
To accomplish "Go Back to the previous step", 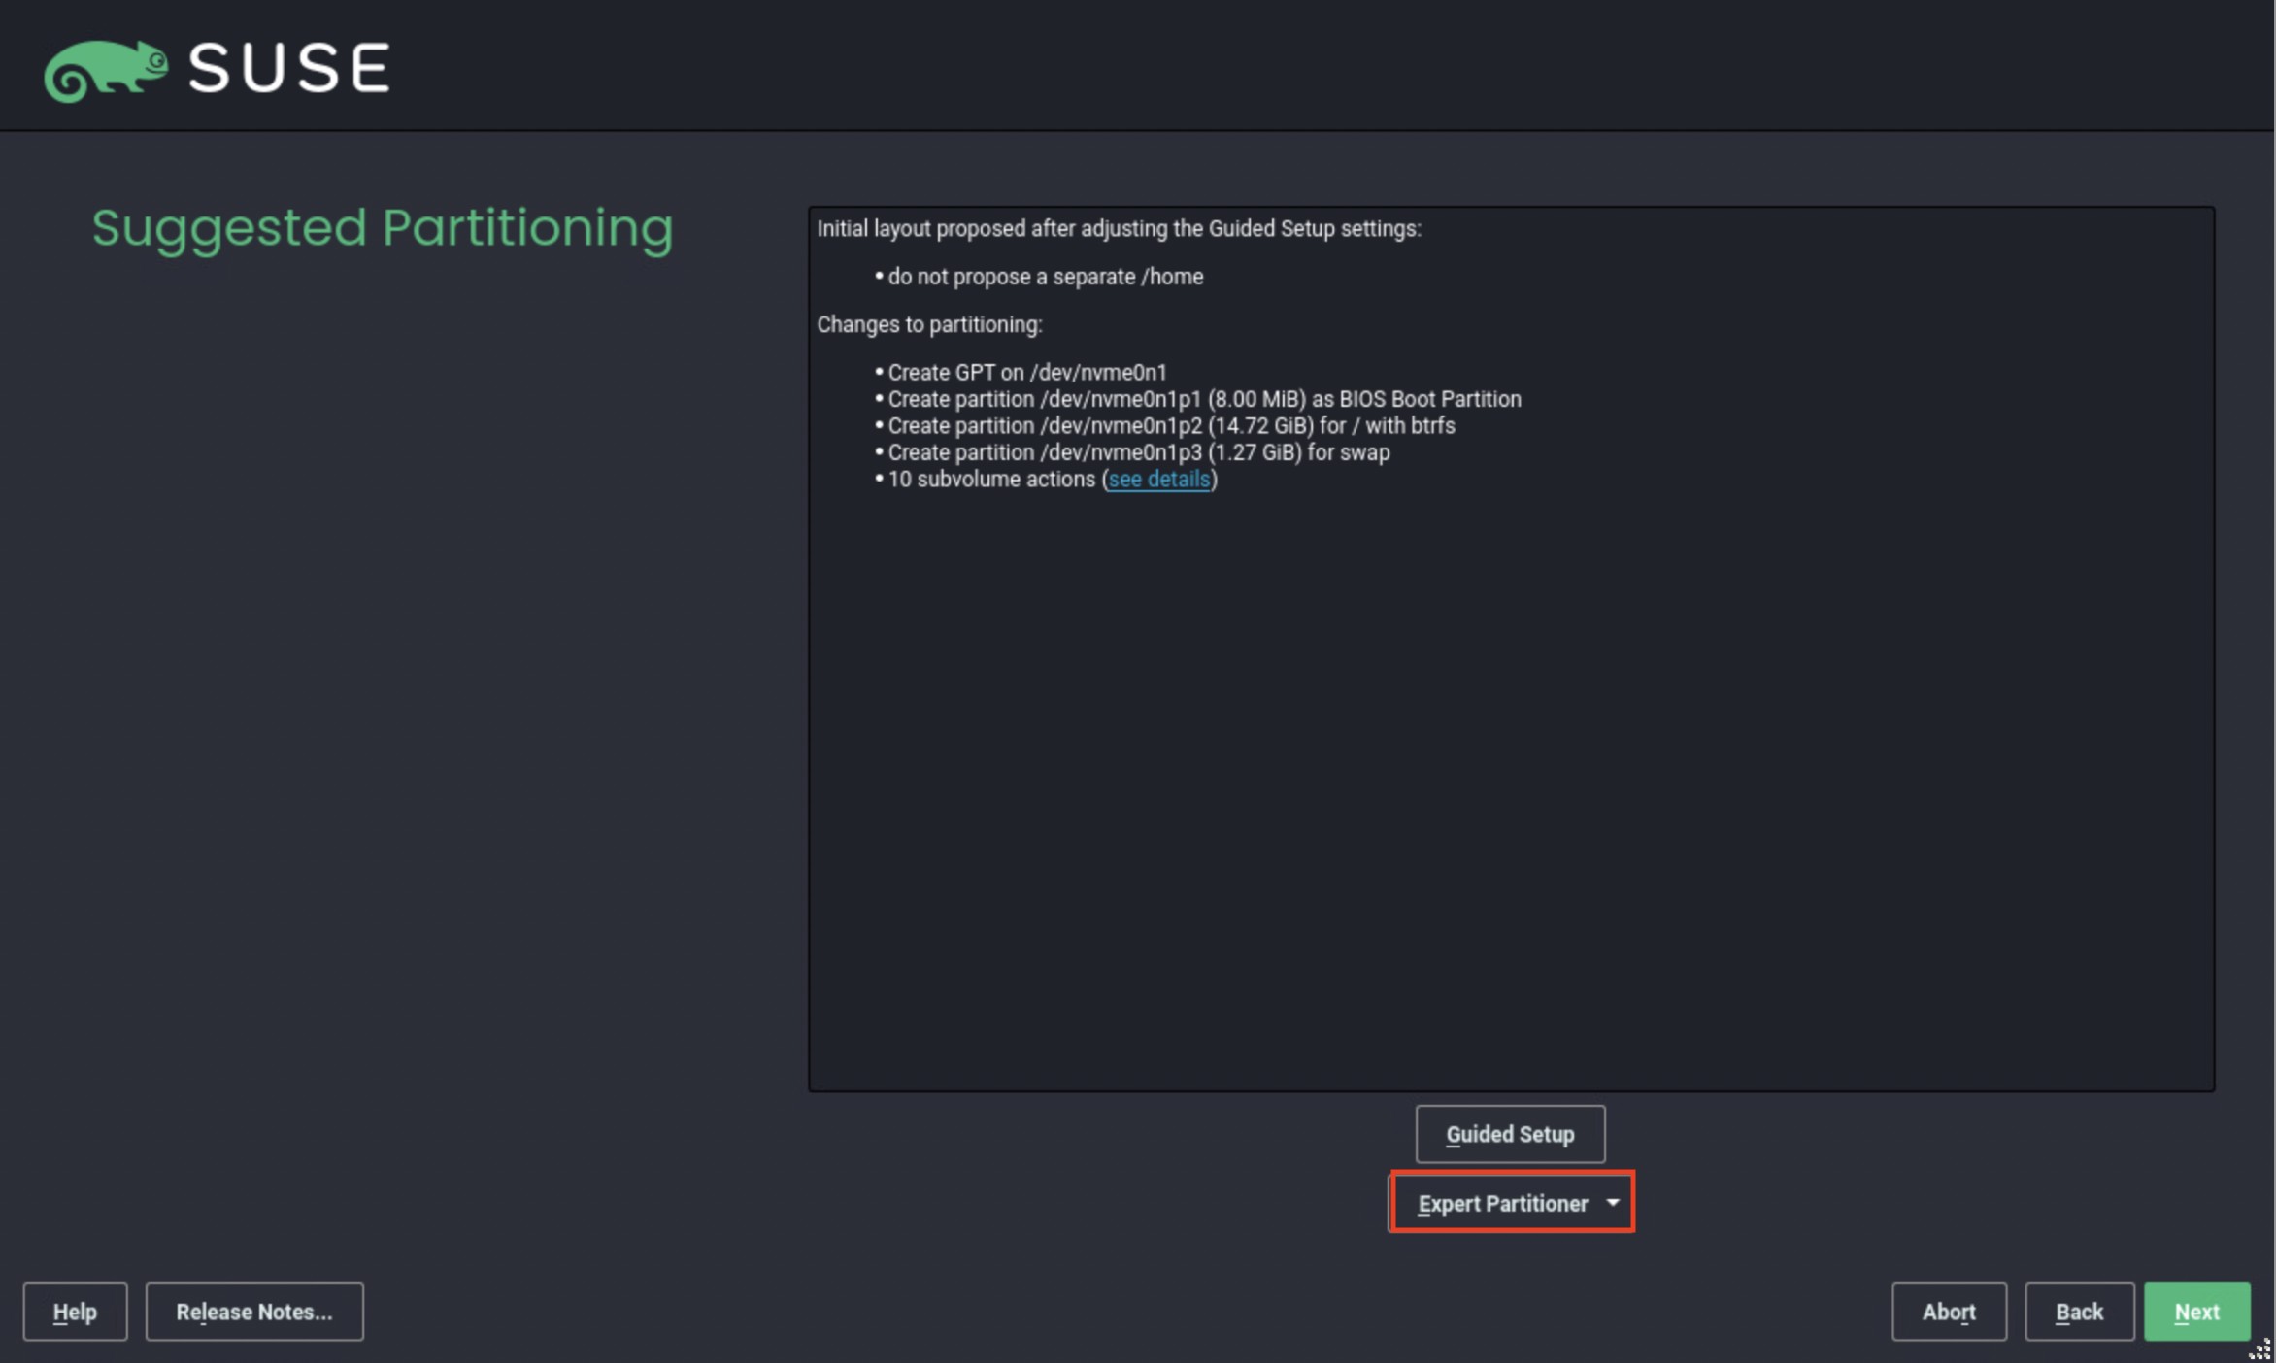I will (x=2079, y=1313).
